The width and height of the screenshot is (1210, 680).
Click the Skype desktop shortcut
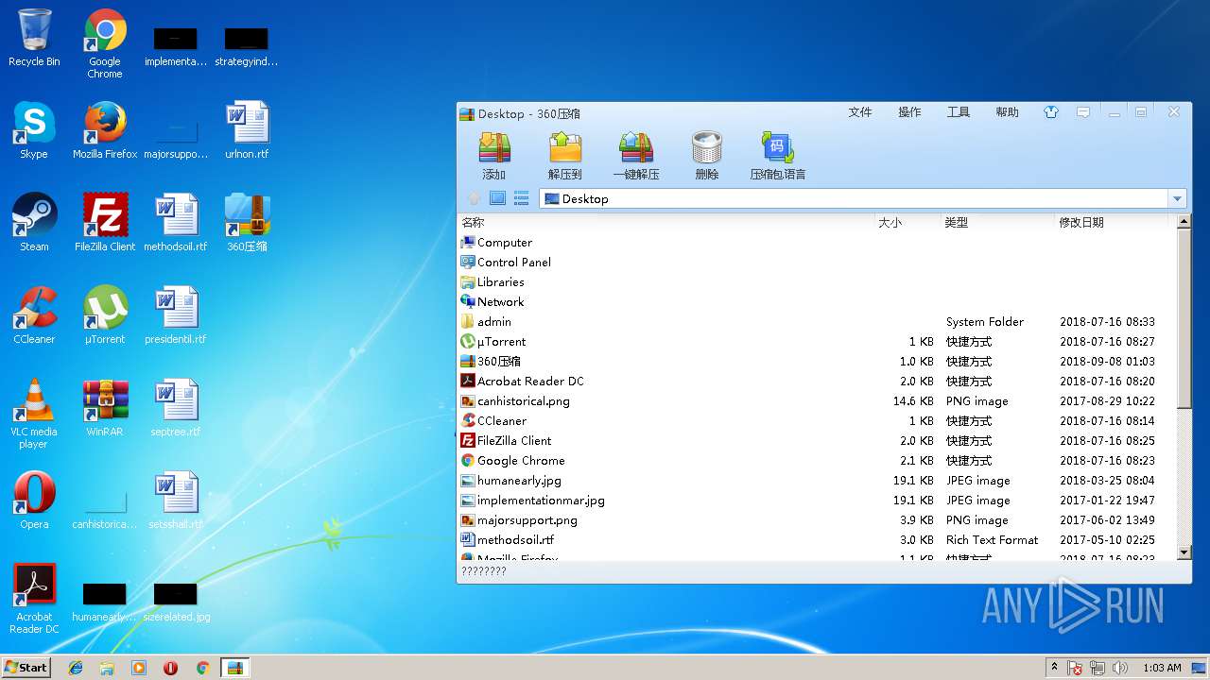coord(34,130)
